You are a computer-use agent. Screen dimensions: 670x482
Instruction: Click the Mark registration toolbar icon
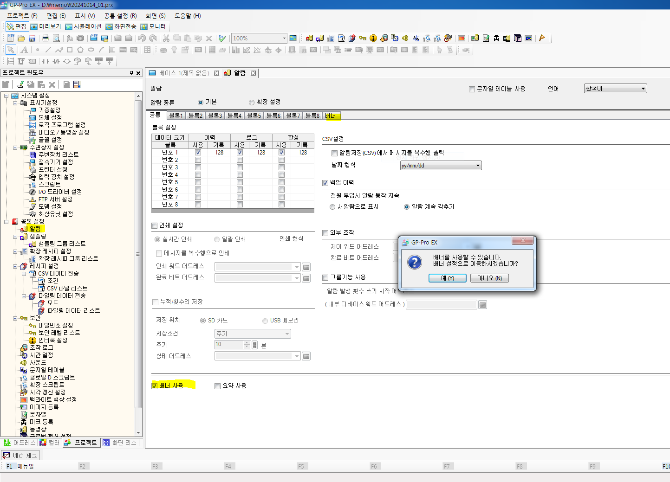tap(496, 38)
